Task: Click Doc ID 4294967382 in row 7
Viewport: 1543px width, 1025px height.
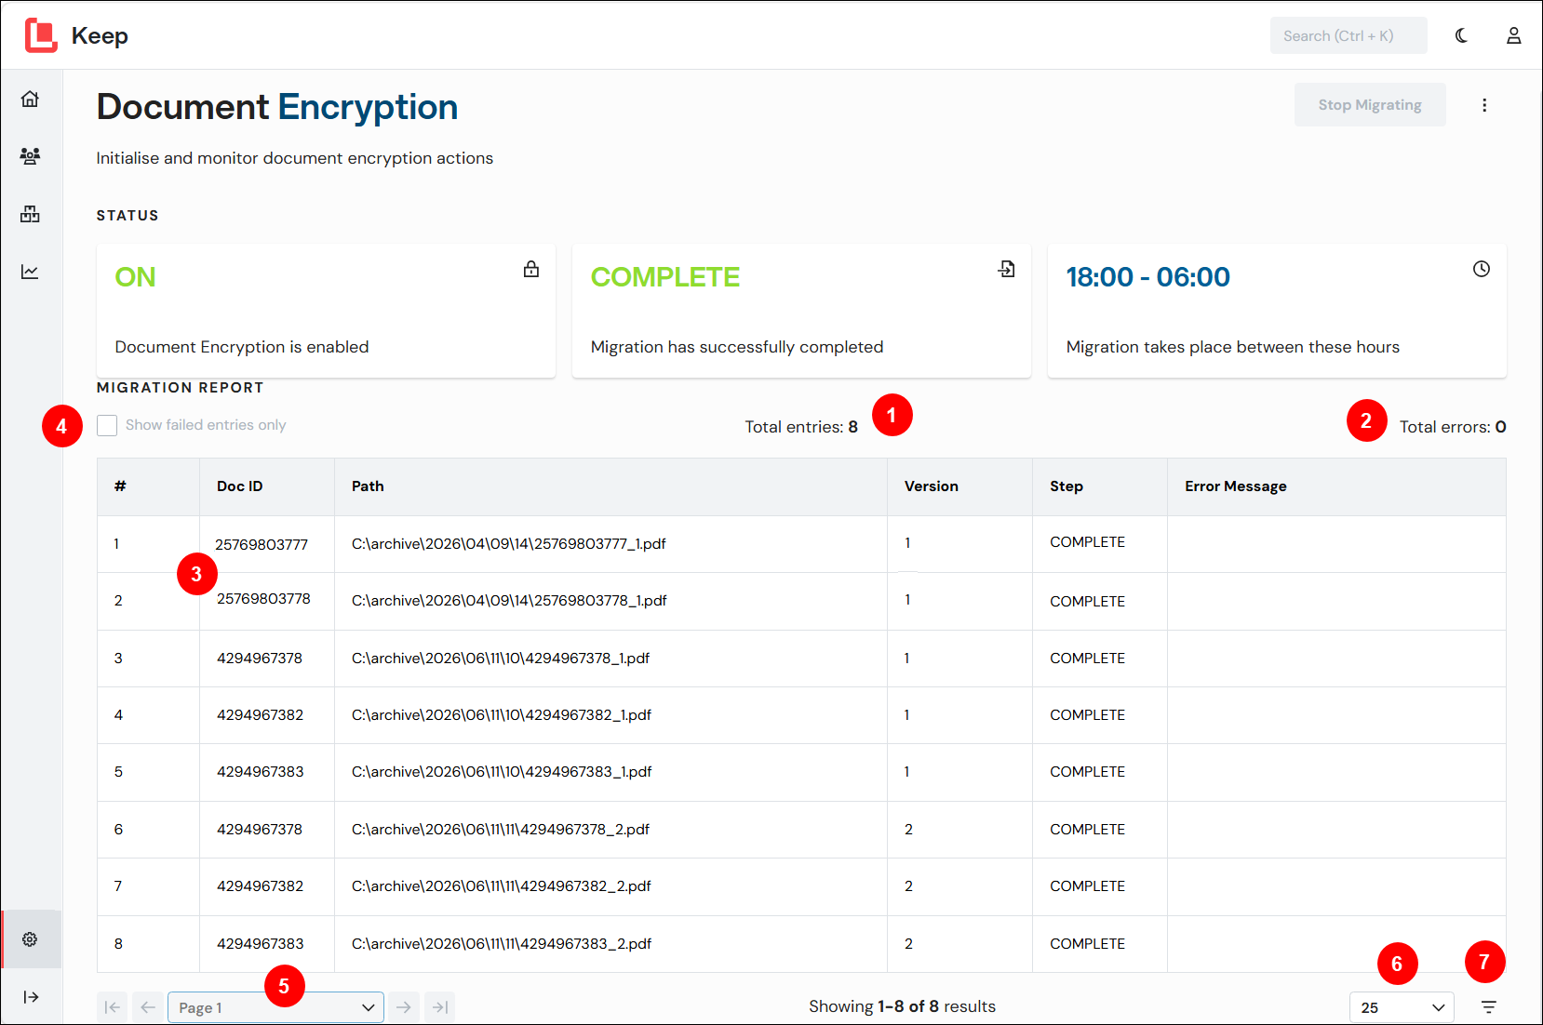Action: click(261, 886)
